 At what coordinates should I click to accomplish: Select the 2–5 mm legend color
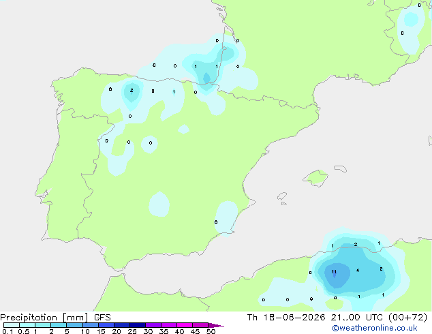click(x=59, y=325)
